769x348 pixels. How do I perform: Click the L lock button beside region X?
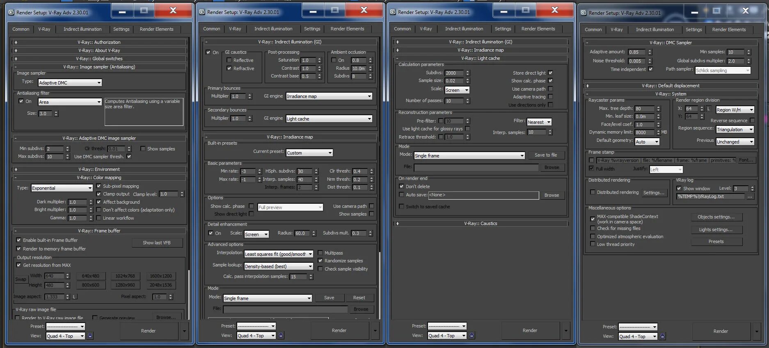pos(709,109)
